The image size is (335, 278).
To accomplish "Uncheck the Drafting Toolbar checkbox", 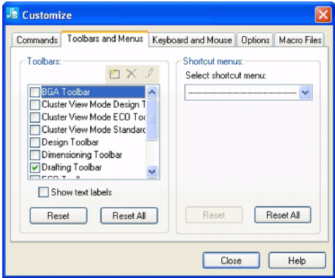I will pyautogui.click(x=35, y=168).
